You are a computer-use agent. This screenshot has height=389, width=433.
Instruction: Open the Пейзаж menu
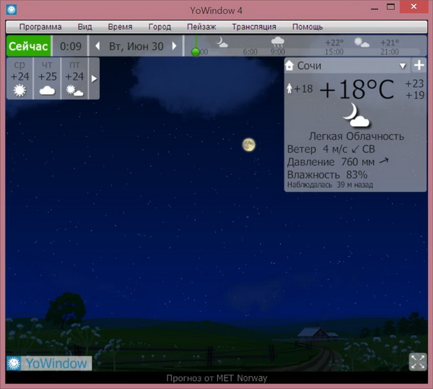pyautogui.click(x=201, y=27)
